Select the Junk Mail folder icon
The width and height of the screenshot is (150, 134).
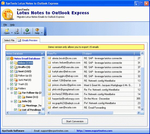coord(16,80)
